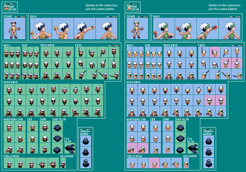Pick last BACK throw frame with yellow backpack
Image resolution: width=246 pixels, height=172 pixels.
point(107,28)
